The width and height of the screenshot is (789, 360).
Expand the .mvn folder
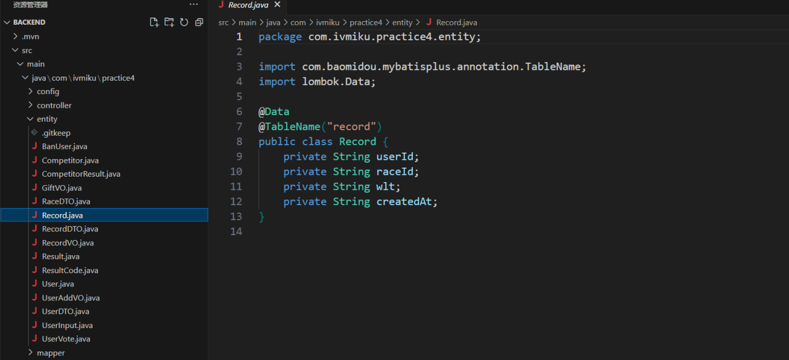pos(30,36)
